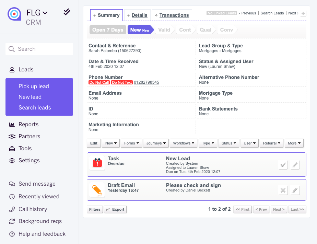Click the phone number 01282798545 link

pyautogui.click(x=146, y=82)
